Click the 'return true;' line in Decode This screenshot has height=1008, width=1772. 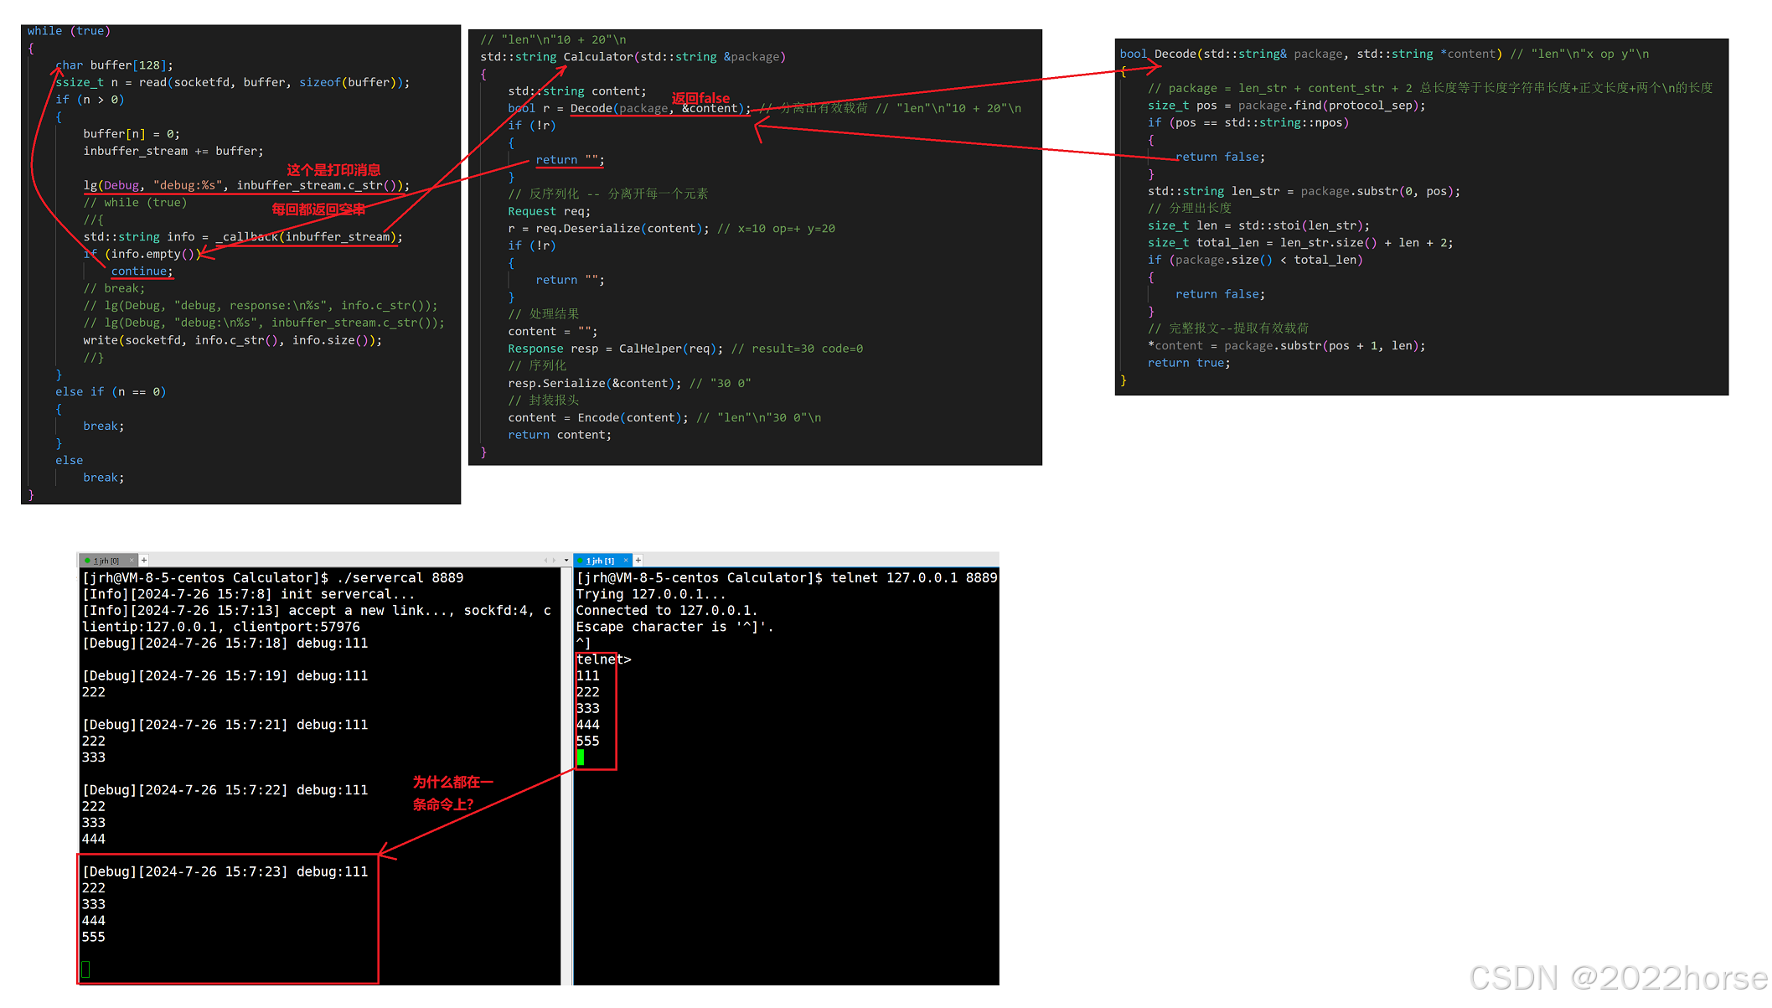pos(1190,363)
